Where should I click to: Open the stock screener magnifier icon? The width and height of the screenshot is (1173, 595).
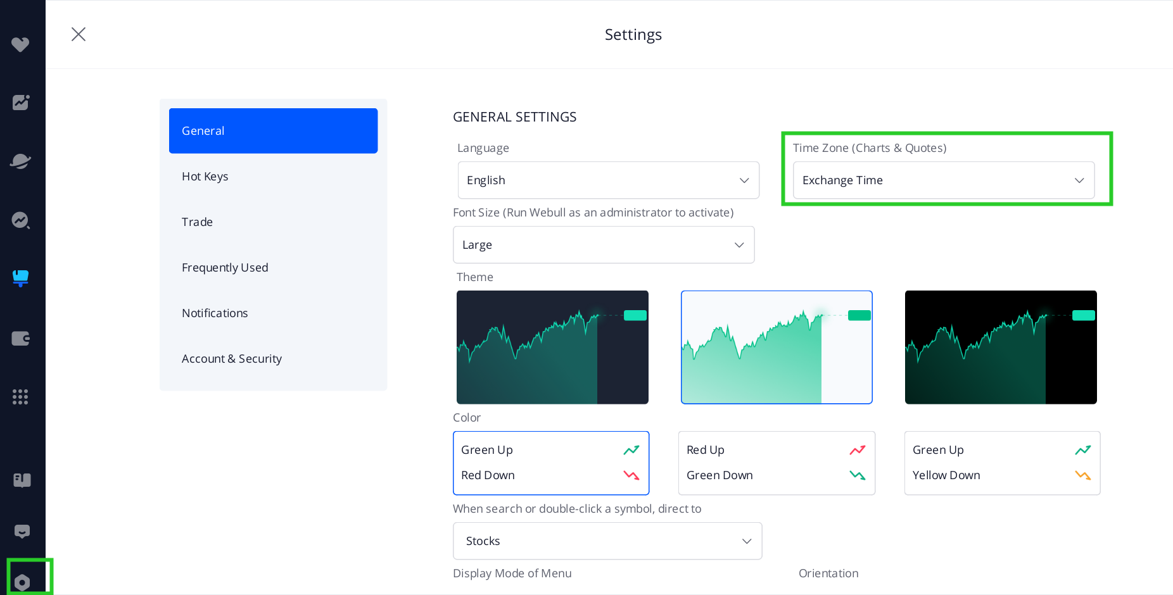[x=20, y=220]
